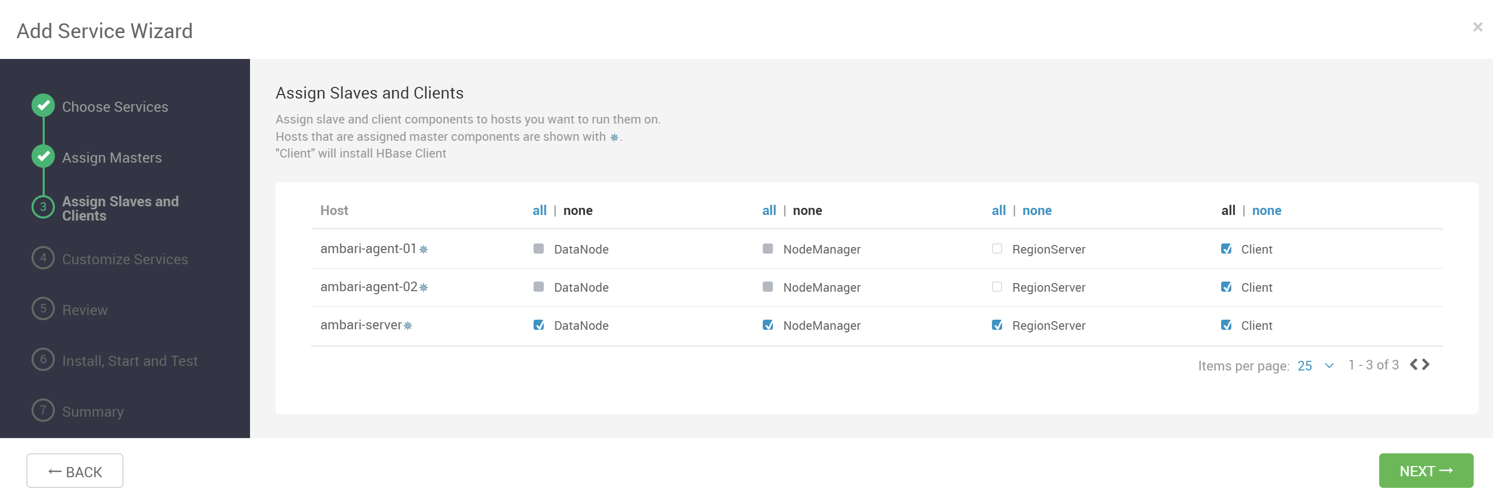Click the master component asterisk next to ambari-server
Screen dimensions: 1493x495
(x=408, y=326)
